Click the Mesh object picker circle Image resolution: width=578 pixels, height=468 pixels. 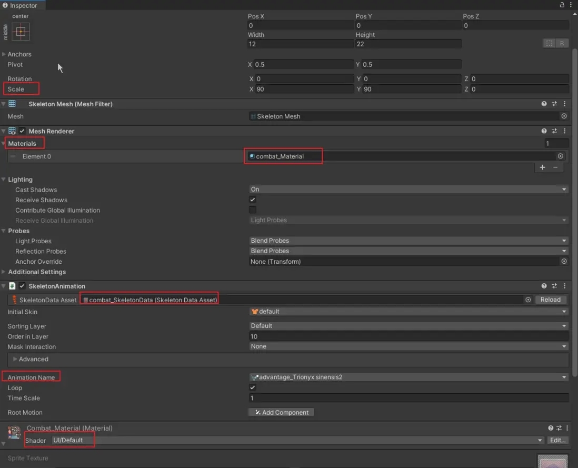coord(564,116)
